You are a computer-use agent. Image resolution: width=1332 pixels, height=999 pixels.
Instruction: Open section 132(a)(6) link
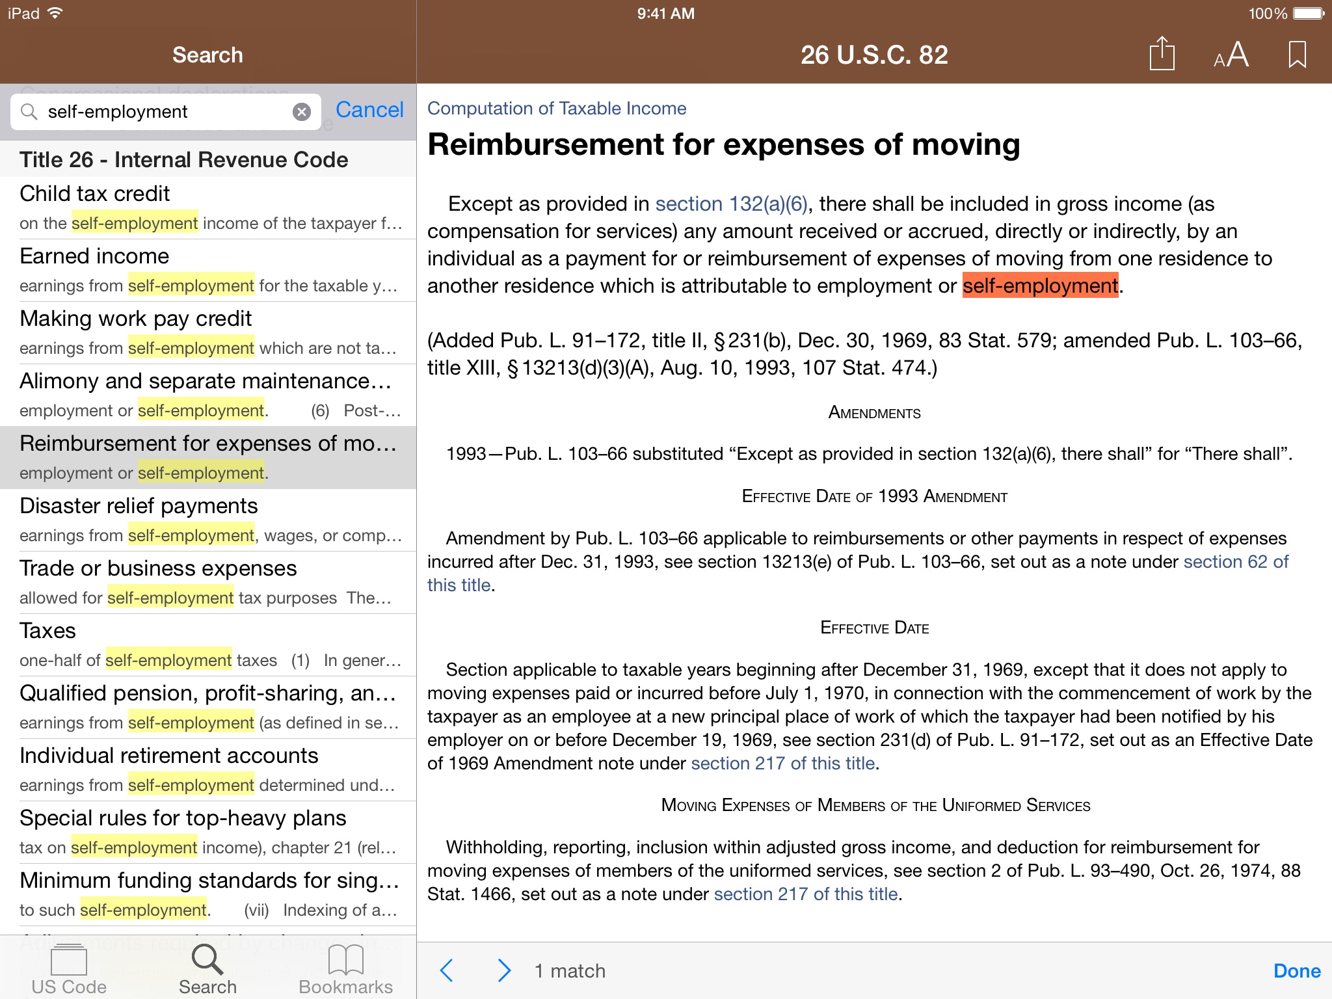click(x=731, y=204)
